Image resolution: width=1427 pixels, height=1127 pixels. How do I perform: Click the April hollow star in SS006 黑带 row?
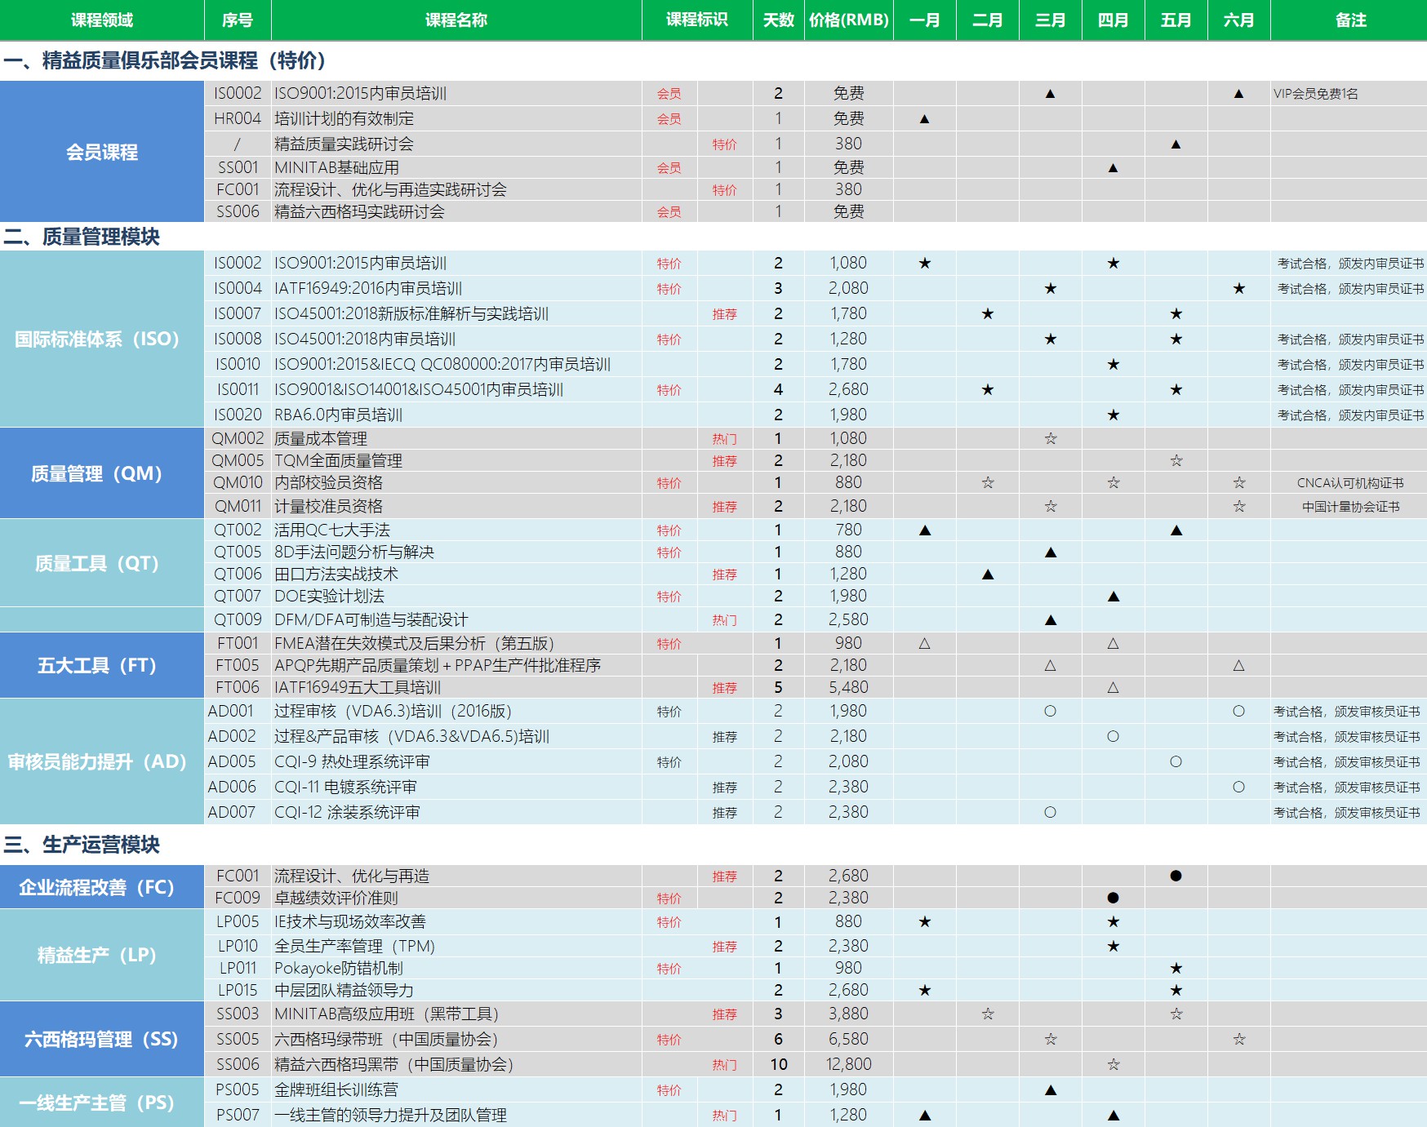tap(1113, 1064)
